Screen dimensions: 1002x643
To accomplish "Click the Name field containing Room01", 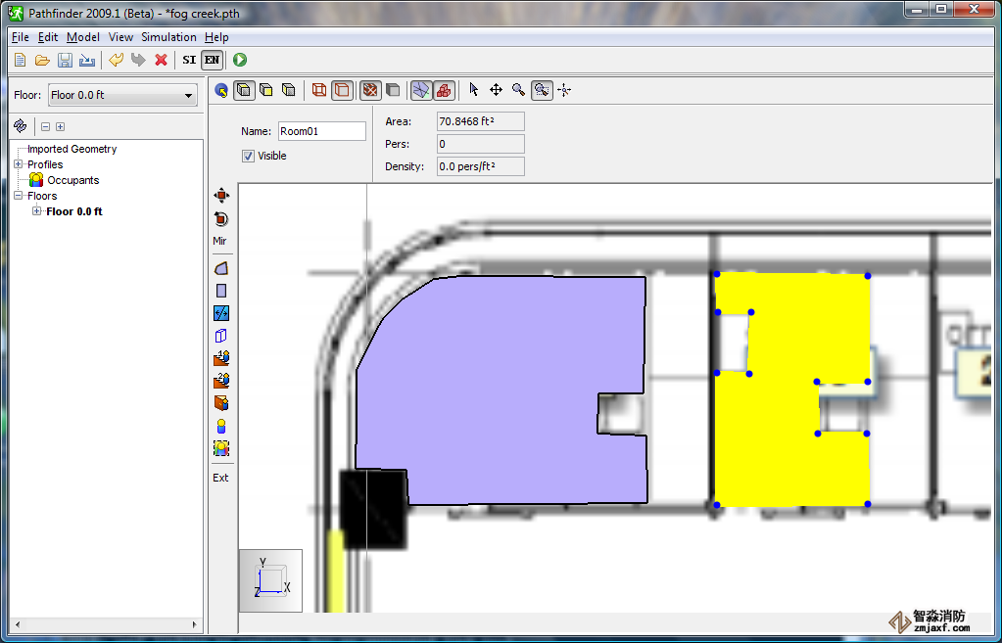I will pos(321,131).
